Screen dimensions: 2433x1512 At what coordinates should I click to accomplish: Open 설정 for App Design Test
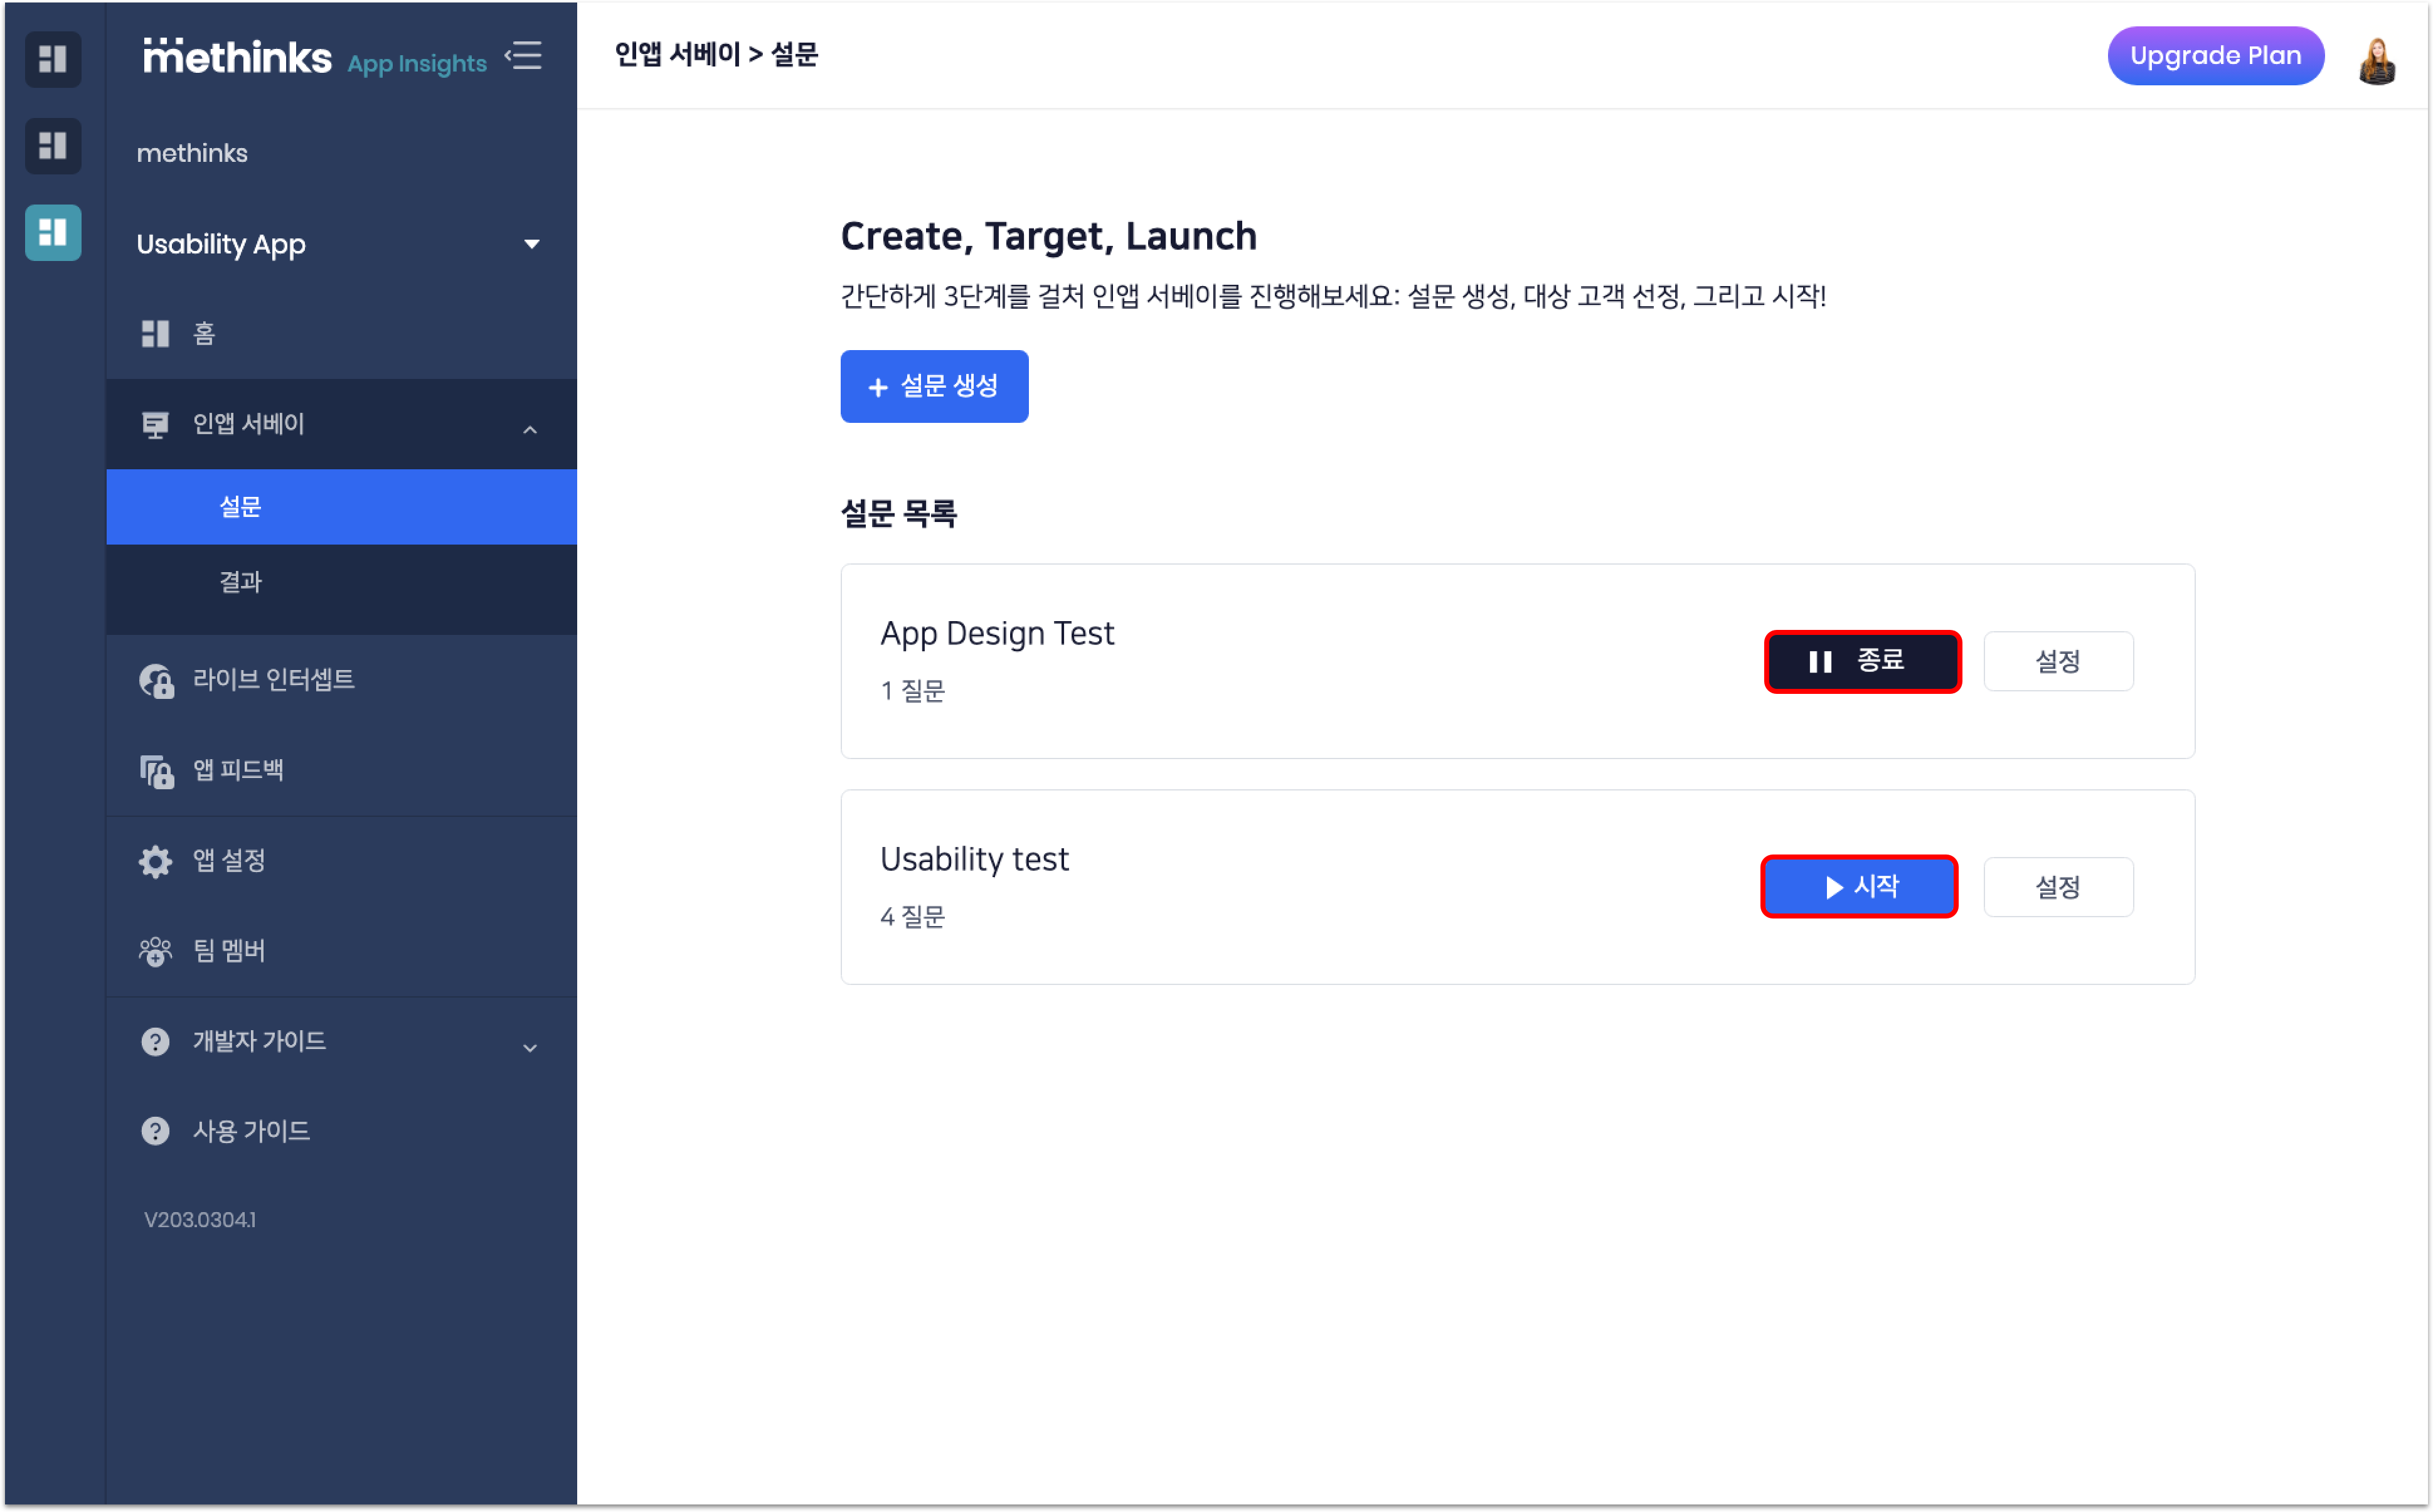[2057, 661]
